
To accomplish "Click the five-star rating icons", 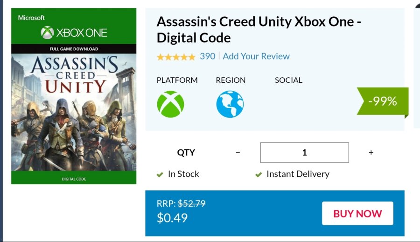I will [x=176, y=57].
